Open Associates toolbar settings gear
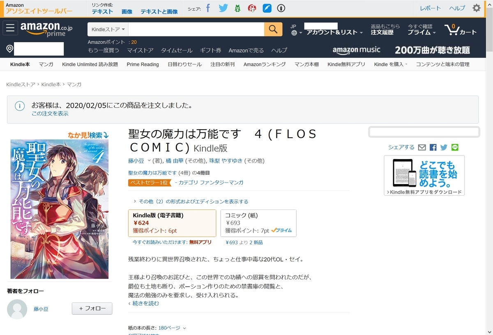The height and width of the screenshot is (335, 493). pos(477,8)
